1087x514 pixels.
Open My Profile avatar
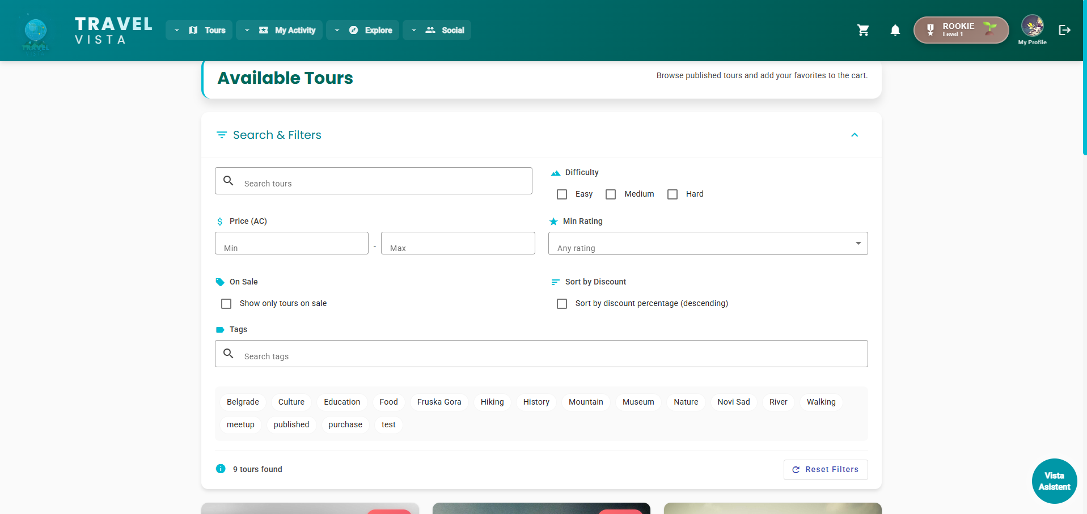pos(1032,26)
